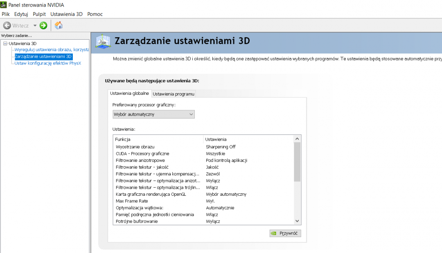Switch to Ustawienia programu tab

174,94
